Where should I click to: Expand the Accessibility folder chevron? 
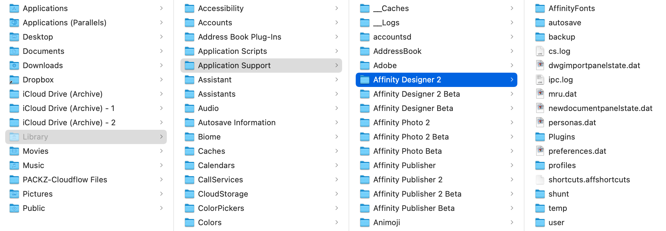(337, 8)
